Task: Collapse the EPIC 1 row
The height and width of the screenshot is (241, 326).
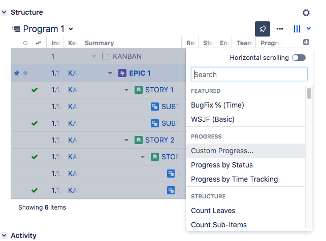Action: [110, 73]
